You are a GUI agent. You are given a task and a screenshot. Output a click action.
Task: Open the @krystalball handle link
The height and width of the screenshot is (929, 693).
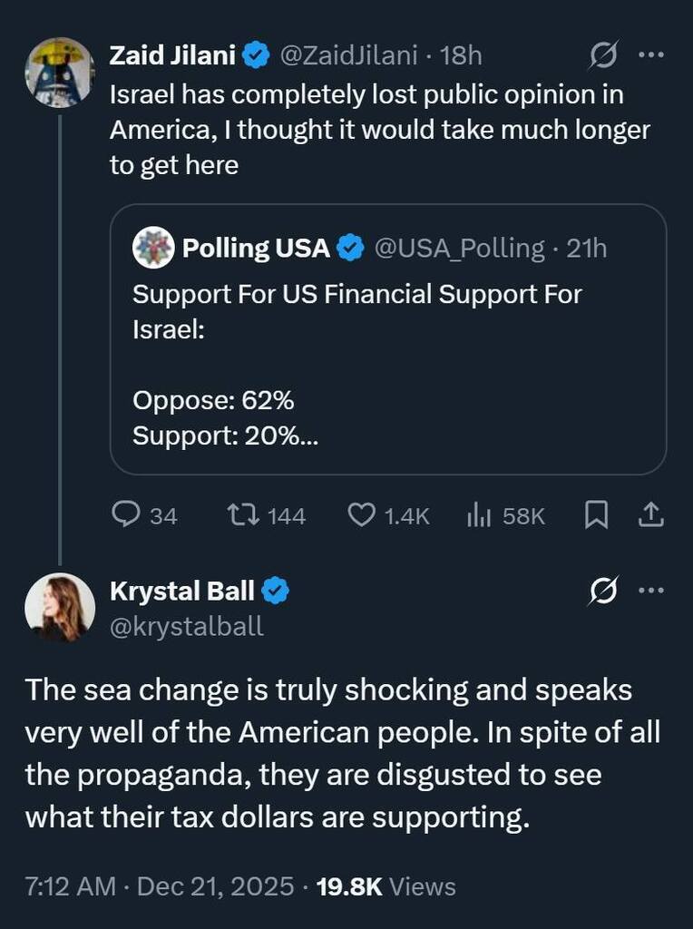(x=187, y=626)
